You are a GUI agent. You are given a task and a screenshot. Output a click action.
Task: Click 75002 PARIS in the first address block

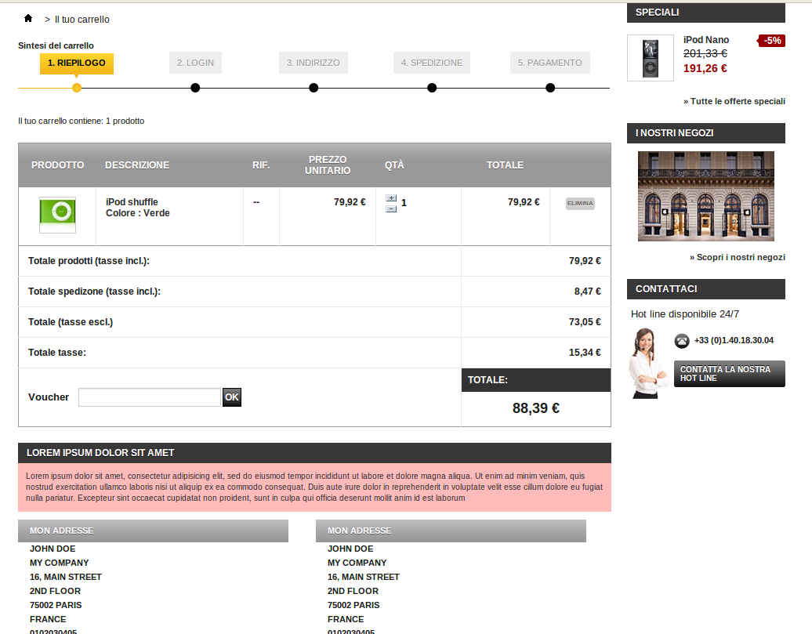coord(56,605)
